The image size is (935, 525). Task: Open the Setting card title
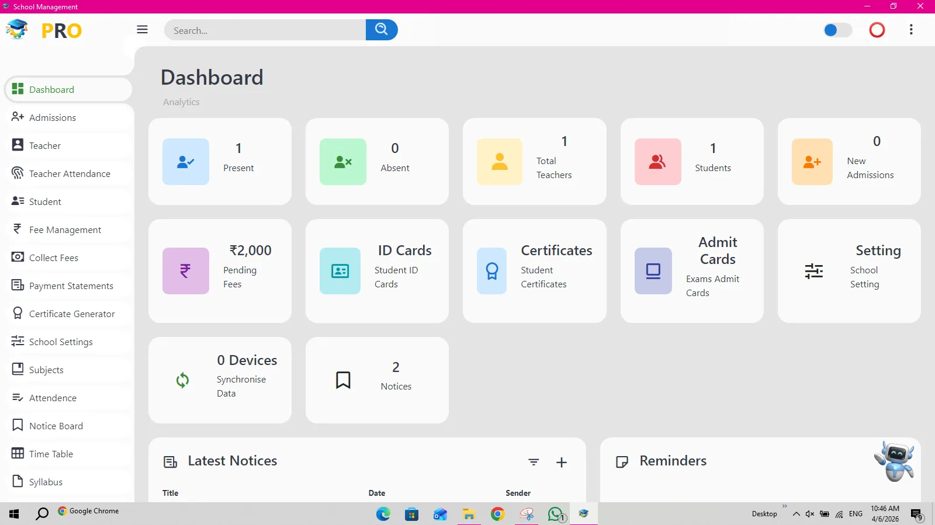tap(878, 251)
